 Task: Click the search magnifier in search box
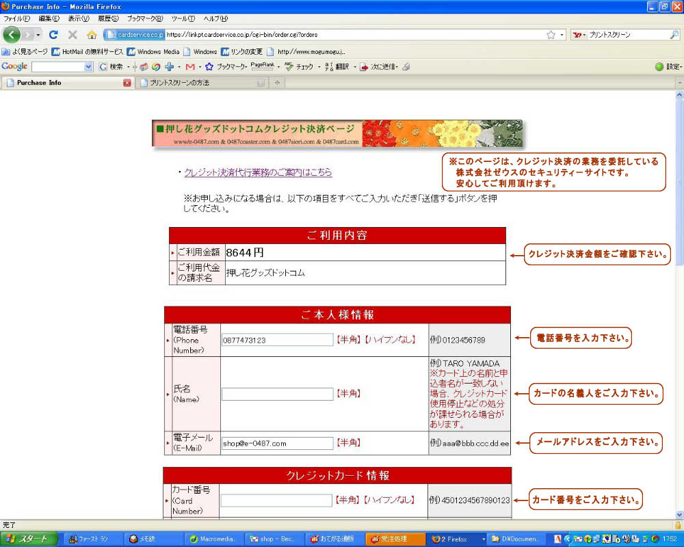coord(674,34)
